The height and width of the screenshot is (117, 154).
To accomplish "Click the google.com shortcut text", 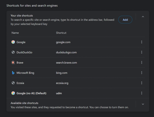I will [63, 42].
